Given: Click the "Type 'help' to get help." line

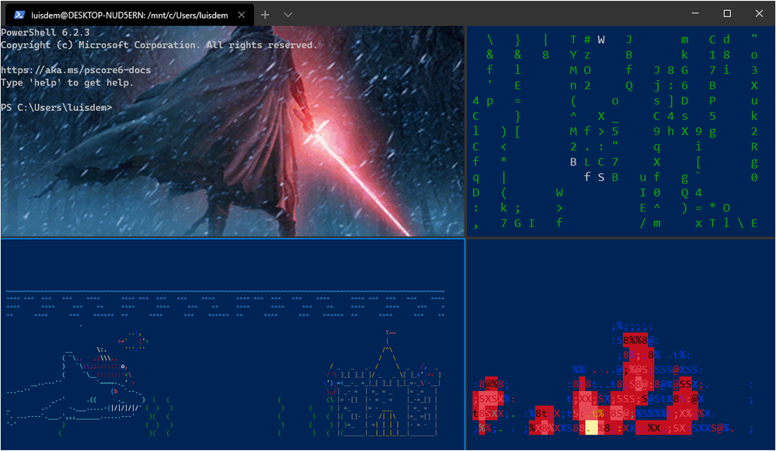Looking at the screenshot, I should pyautogui.click(x=67, y=82).
